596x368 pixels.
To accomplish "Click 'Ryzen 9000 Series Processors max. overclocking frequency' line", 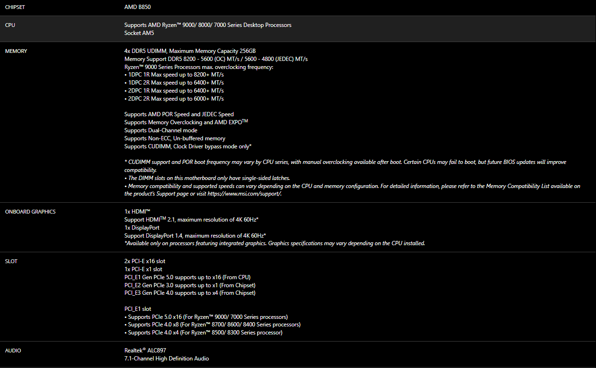I will point(199,67).
